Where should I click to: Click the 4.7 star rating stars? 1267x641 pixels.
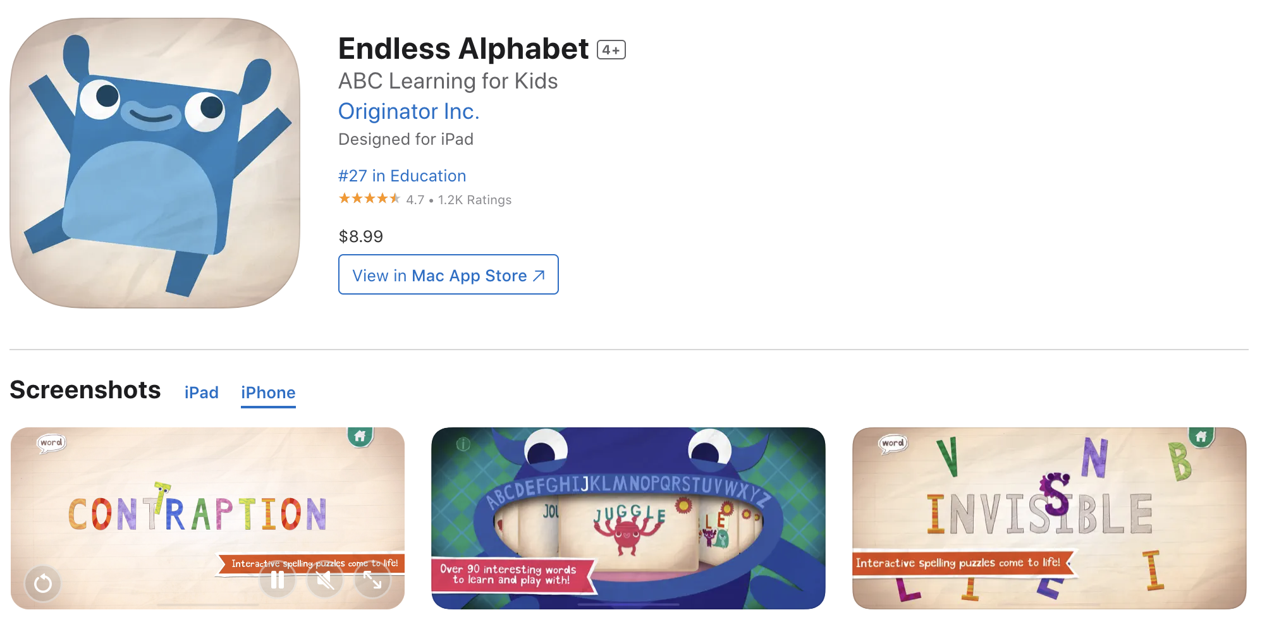click(369, 199)
